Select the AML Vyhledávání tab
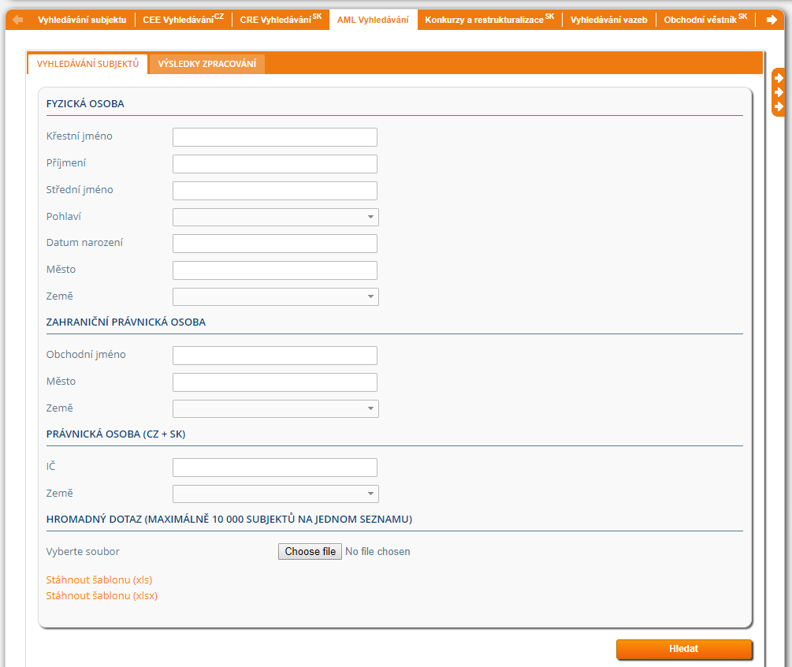Viewport: 792px width, 667px height. click(x=373, y=20)
